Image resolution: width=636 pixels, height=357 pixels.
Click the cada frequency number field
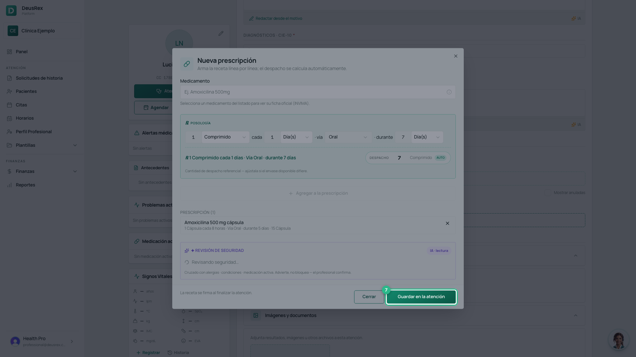click(272, 137)
